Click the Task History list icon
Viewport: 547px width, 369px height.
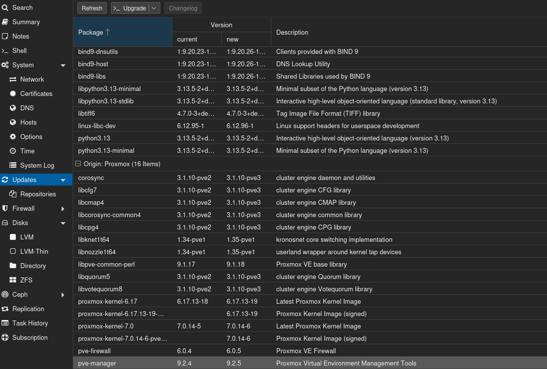coord(5,323)
